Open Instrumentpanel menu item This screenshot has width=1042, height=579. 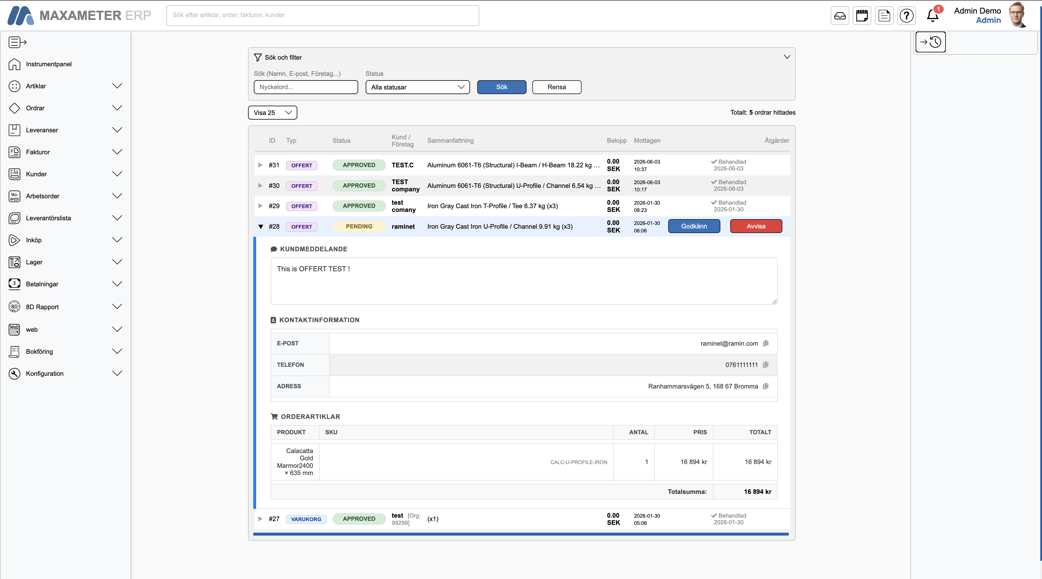point(49,64)
